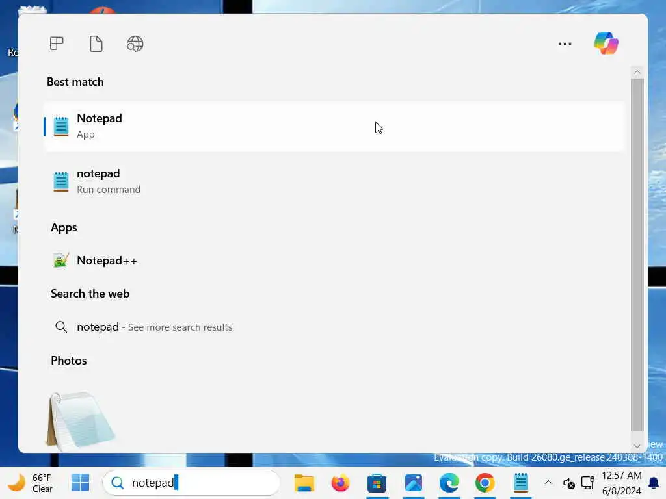Expand the hidden system tray icons chevron
666x499 pixels.
coord(548,483)
